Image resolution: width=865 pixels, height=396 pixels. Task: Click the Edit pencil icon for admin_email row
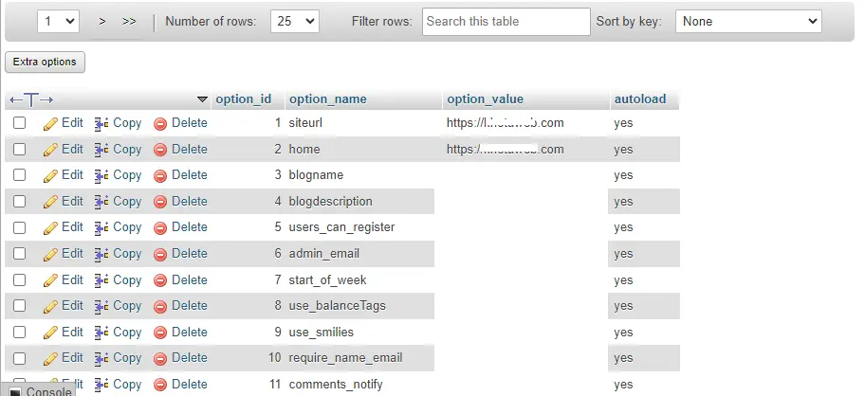coord(51,254)
